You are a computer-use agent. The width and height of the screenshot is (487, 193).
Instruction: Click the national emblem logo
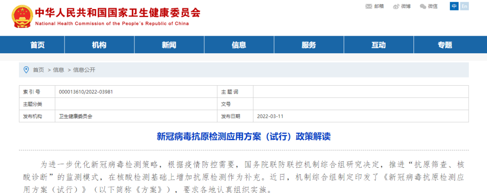click(x=20, y=17)
